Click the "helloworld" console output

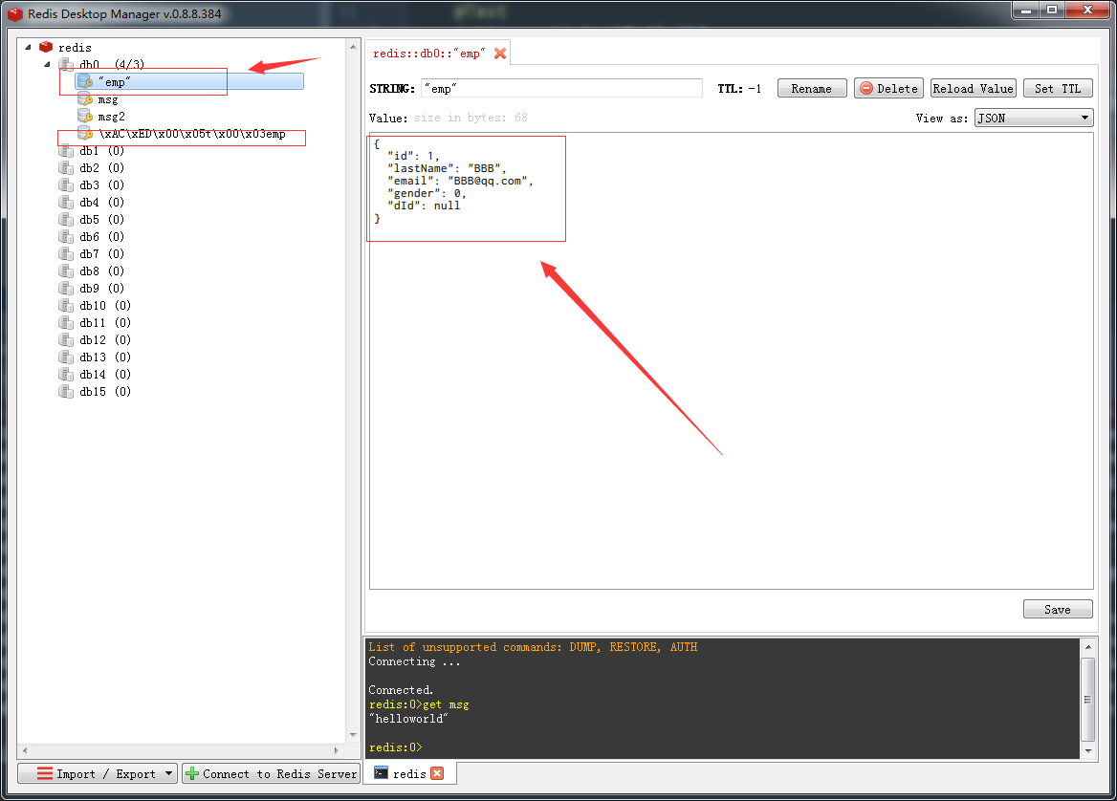tap(408, 719)
